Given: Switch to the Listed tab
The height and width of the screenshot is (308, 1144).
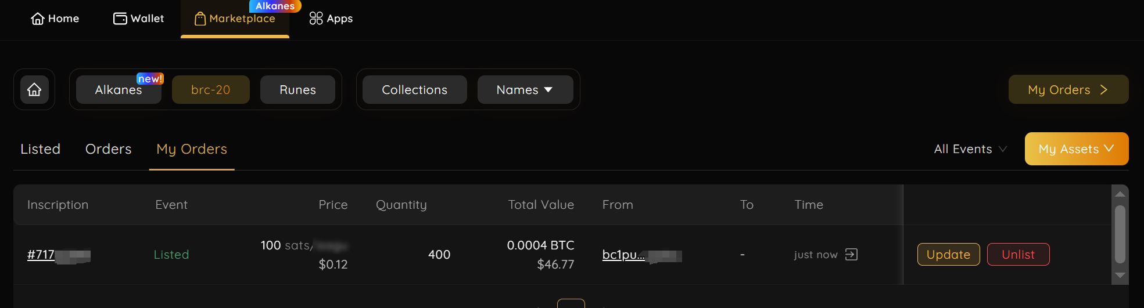Looking at the screenshot, I should 40,149.
